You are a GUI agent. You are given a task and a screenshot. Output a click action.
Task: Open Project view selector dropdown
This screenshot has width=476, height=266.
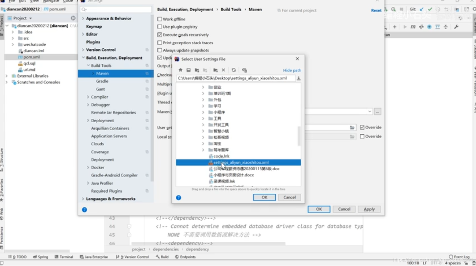point(31,18)
